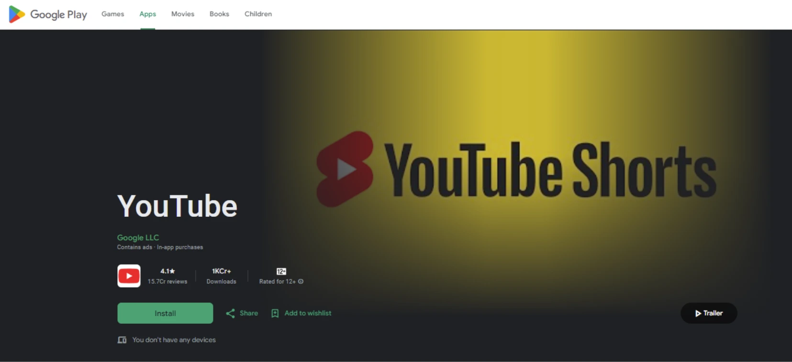Screen dimensions: 792x362
Task: Open content rating info icon
Action: (x=301, y=281)
